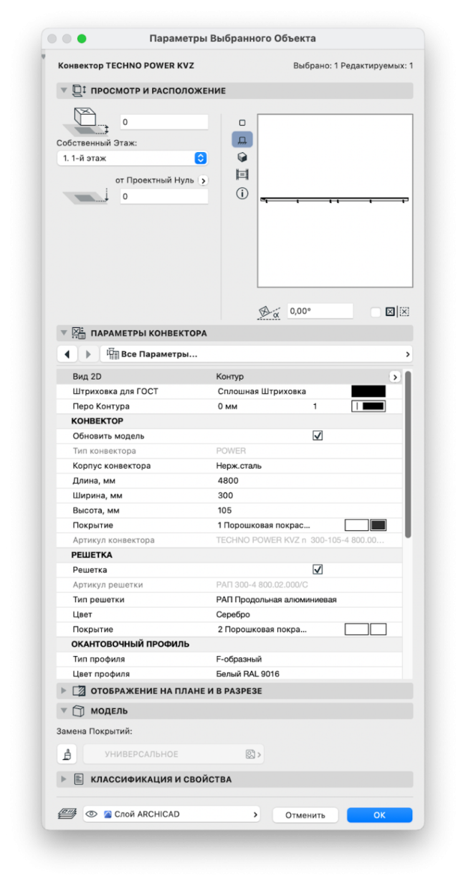This screenshot has height=885, width=466.
Task: Toggle the Решетка checkbox
Action: 318,570
